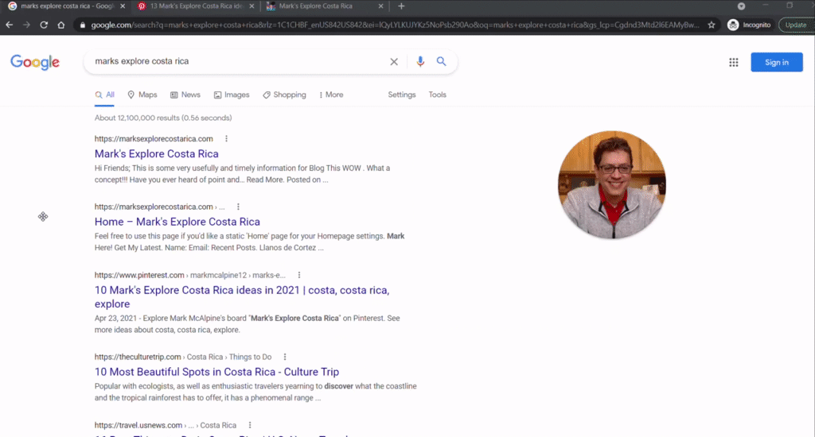Open search Settings
This screenshot has height=437, width=815.
[402, 95]
